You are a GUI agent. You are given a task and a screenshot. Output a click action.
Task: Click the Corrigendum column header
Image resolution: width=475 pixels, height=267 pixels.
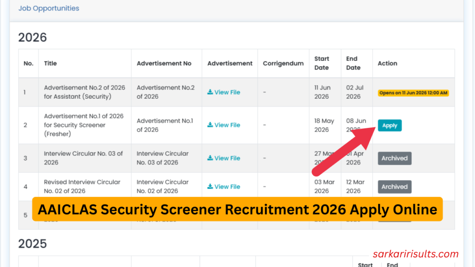tap(283, 63)
